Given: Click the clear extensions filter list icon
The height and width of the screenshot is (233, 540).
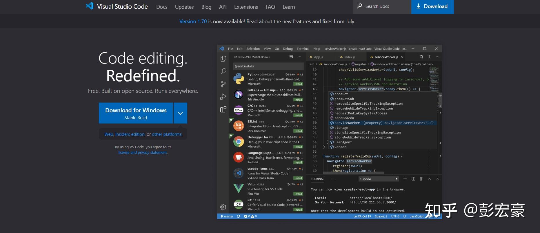Looking at the screenshot, I should [x=291, y=57].
